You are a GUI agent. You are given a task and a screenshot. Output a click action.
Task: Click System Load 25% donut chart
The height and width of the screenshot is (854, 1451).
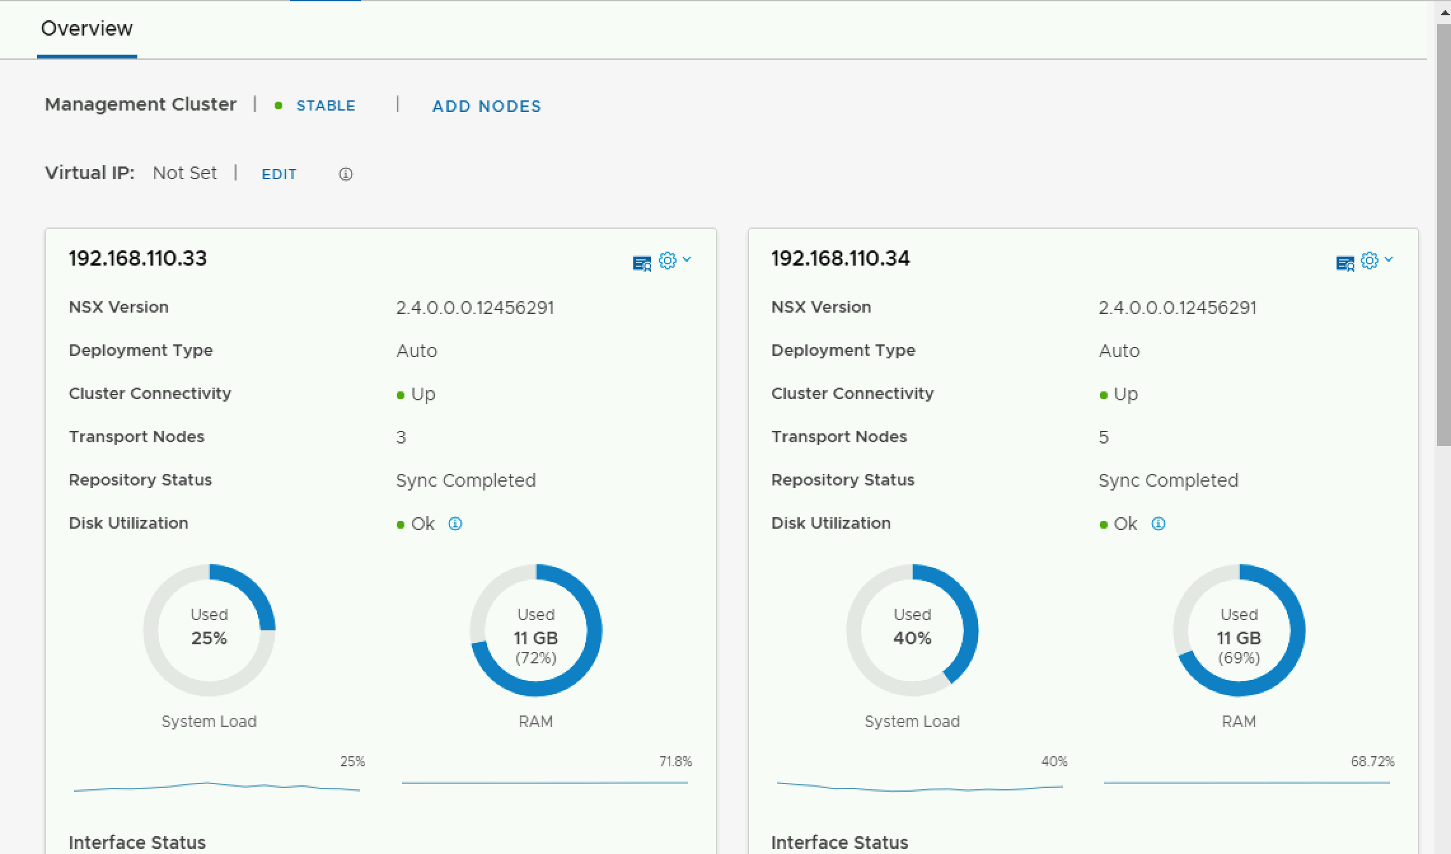coord(209,630)
